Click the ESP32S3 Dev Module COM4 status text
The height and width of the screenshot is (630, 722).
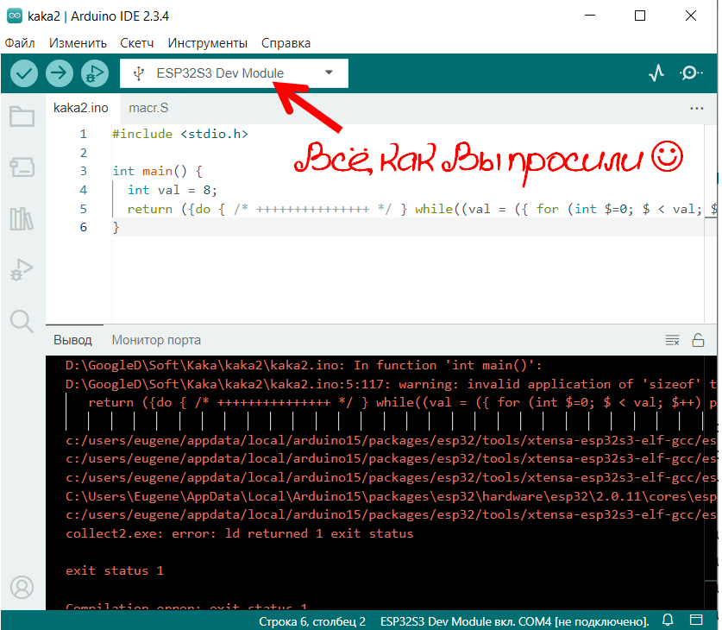coord(514,621)
